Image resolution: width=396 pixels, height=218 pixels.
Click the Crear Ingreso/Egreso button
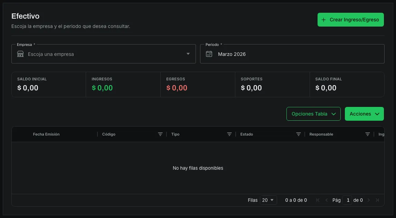point(350,20)
